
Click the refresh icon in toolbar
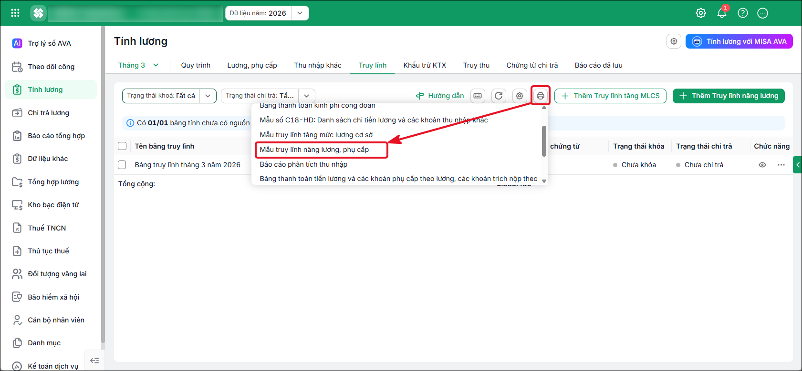click(x=499, y=96)
